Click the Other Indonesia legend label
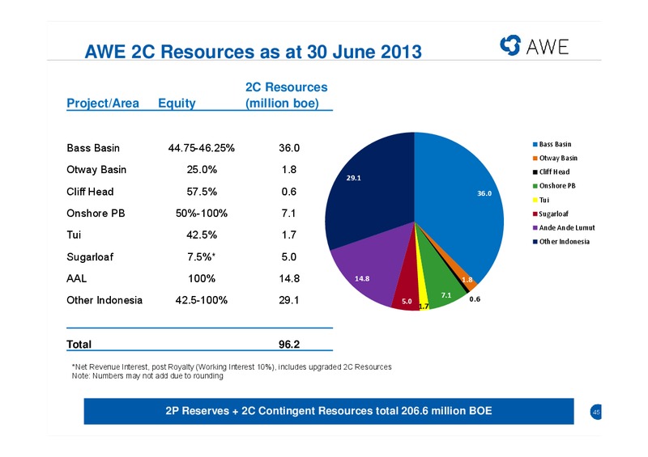The image size is (648, 457). point(565,242)
